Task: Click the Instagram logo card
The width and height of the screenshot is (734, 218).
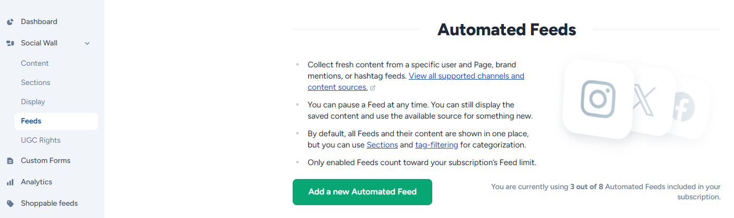Action: click(598, 99)
